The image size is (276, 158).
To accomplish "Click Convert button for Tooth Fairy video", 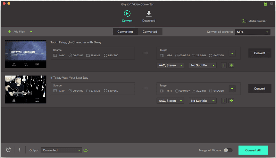I will click(x=259, y=53).
